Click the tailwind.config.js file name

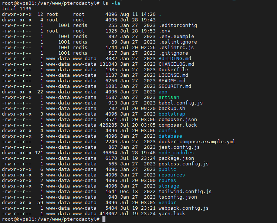coord(185,192)
